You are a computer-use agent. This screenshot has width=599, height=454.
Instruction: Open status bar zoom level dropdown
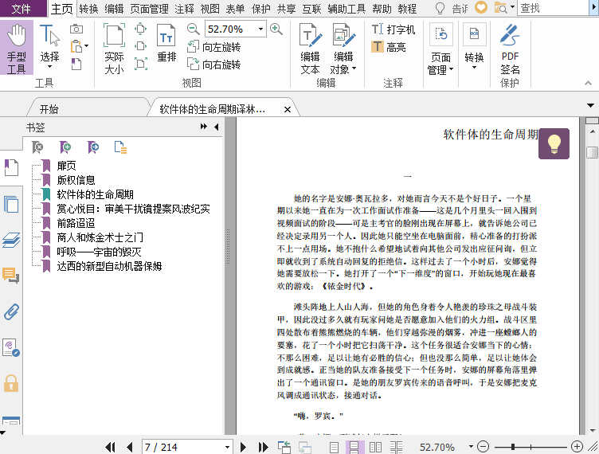[471, 446]
